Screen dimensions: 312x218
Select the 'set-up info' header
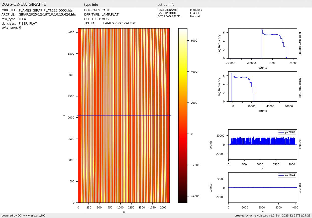(166, 5)
